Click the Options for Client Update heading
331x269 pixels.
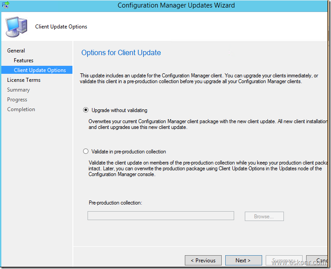(x=121, y=53)
